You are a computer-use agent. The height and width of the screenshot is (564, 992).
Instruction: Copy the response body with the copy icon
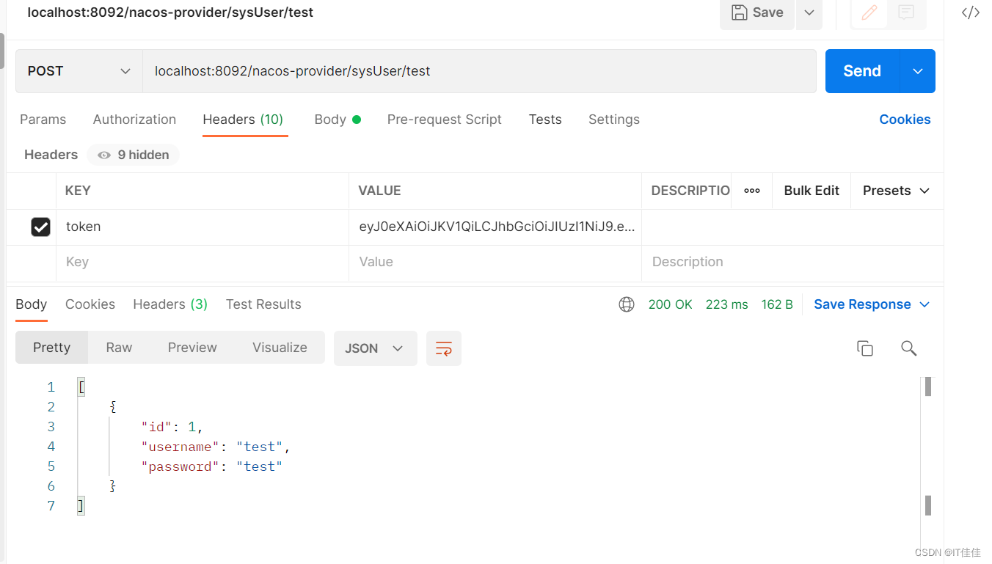pyautogui.click(x=865, y=348)
